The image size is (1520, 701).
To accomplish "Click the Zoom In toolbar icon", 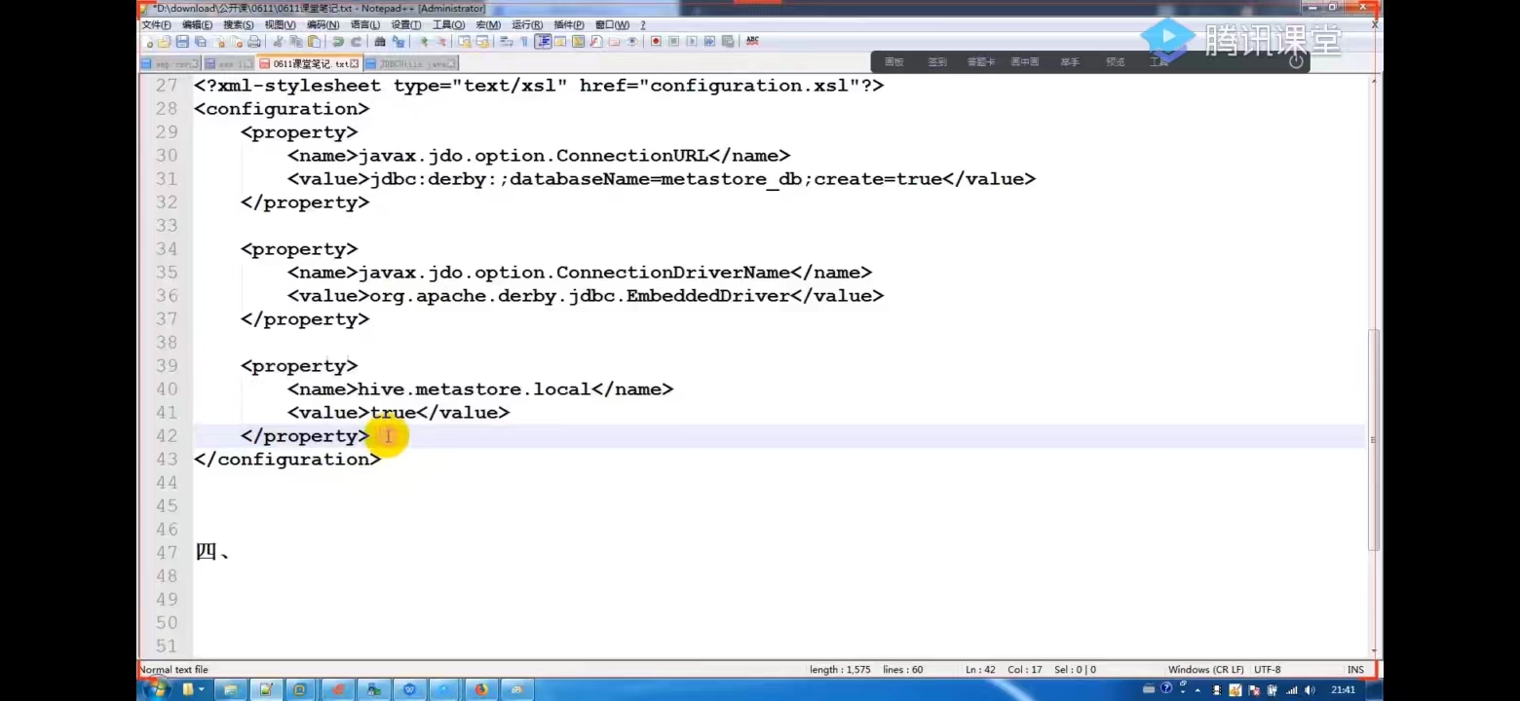I will [x=423, y=42].
